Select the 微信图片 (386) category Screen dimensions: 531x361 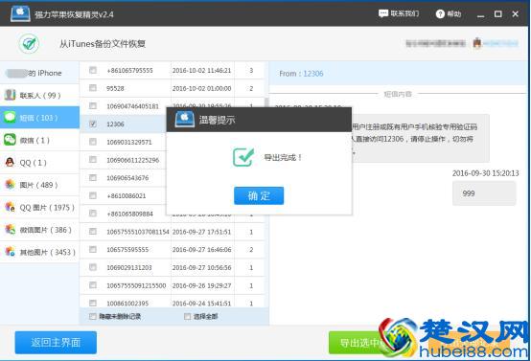pyautogui.click(x=39, y=230)
